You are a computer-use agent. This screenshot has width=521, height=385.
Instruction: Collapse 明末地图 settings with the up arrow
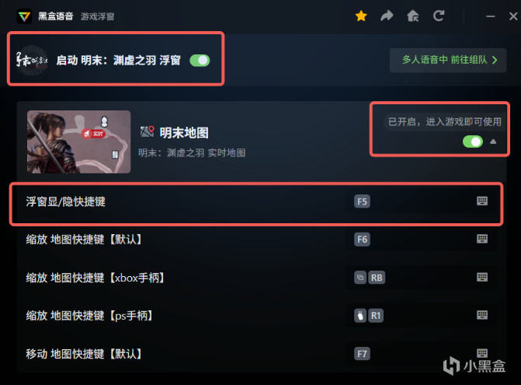tap(493, 142)
